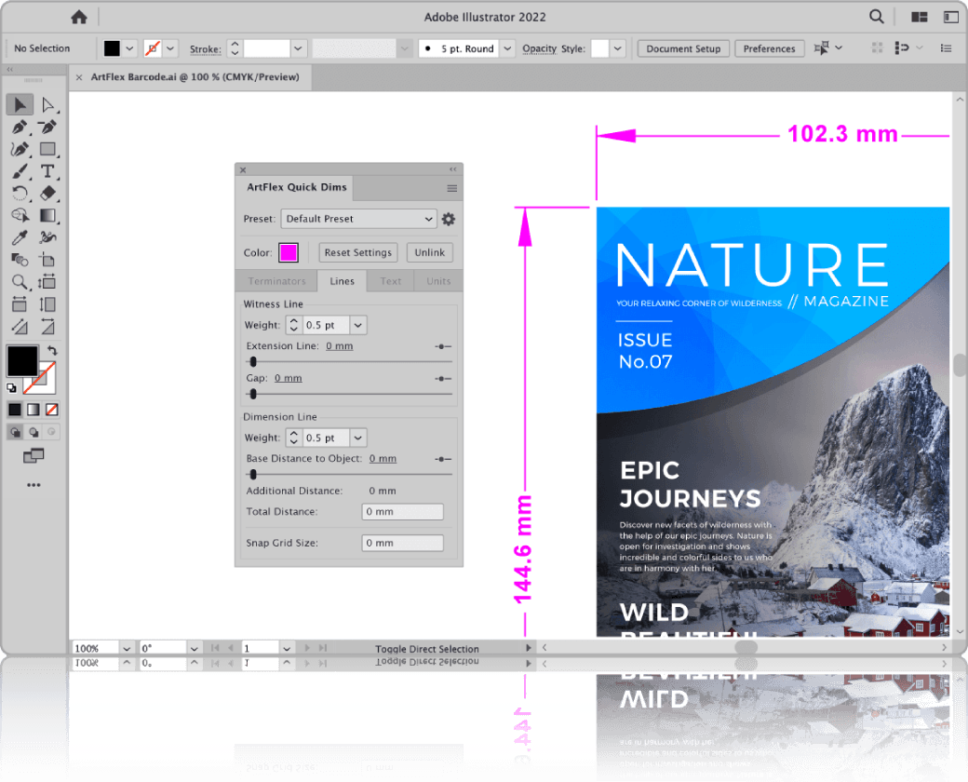Click the magenta Color swatch
The height and width of the screenshot is (782, 968).
pos(289,252)
